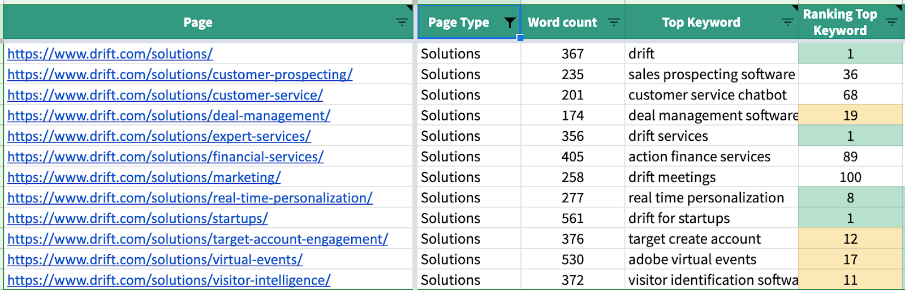This screenshot has width=905, height=290.
Task: Open the customer-service solutions link
Action: pyautogui.click(x=165, y=95)
